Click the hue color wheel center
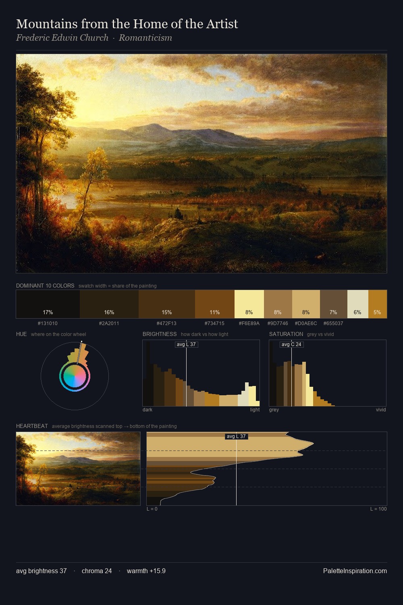 point(75,376)
